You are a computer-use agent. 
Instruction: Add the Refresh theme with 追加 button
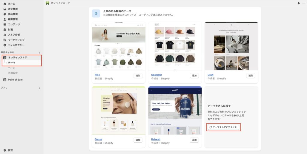(x=194, y=140)
